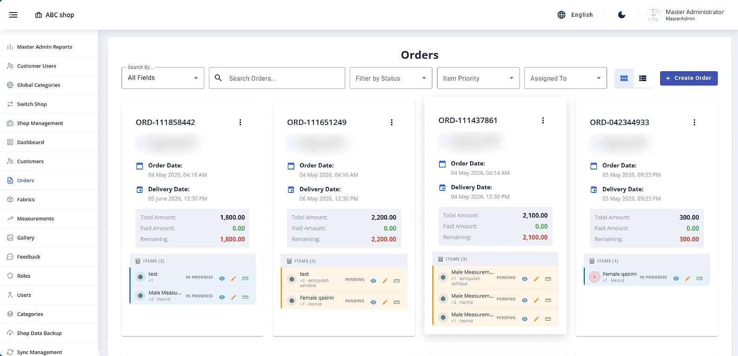The width and height of the screenshot is (738, 356).
Task: Open Customer Users page
Action: pos(49,66)
